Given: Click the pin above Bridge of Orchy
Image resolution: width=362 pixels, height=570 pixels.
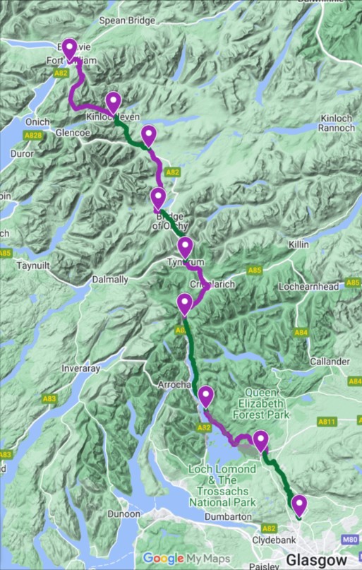Looking at the screenshot, I should 158,198.
